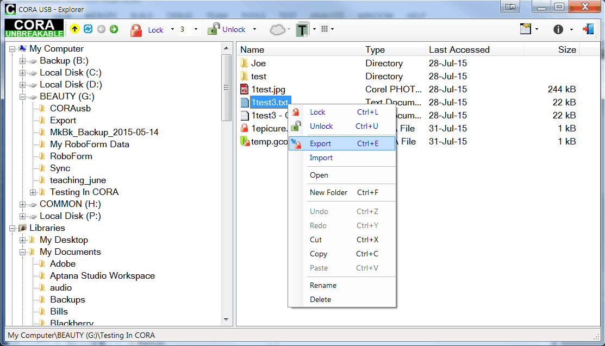Click the large T text icon
Screen dimensions: 605x346
[302, 29]
